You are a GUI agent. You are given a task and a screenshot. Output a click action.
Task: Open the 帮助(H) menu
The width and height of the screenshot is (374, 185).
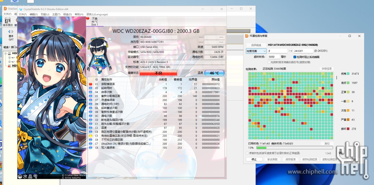(x=79, y=14)
